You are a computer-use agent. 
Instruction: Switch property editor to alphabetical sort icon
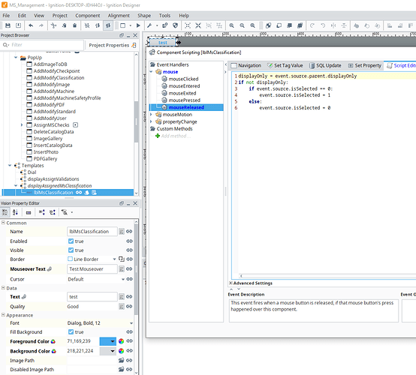(15, 212)
